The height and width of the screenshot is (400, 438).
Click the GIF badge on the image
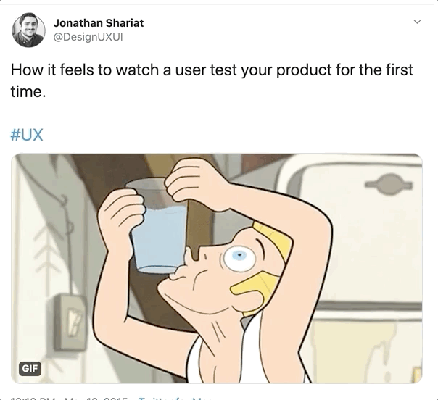[x=30, y=368]
